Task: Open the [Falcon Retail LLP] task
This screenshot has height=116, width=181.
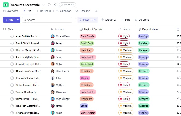Action: tap(28, 99)
